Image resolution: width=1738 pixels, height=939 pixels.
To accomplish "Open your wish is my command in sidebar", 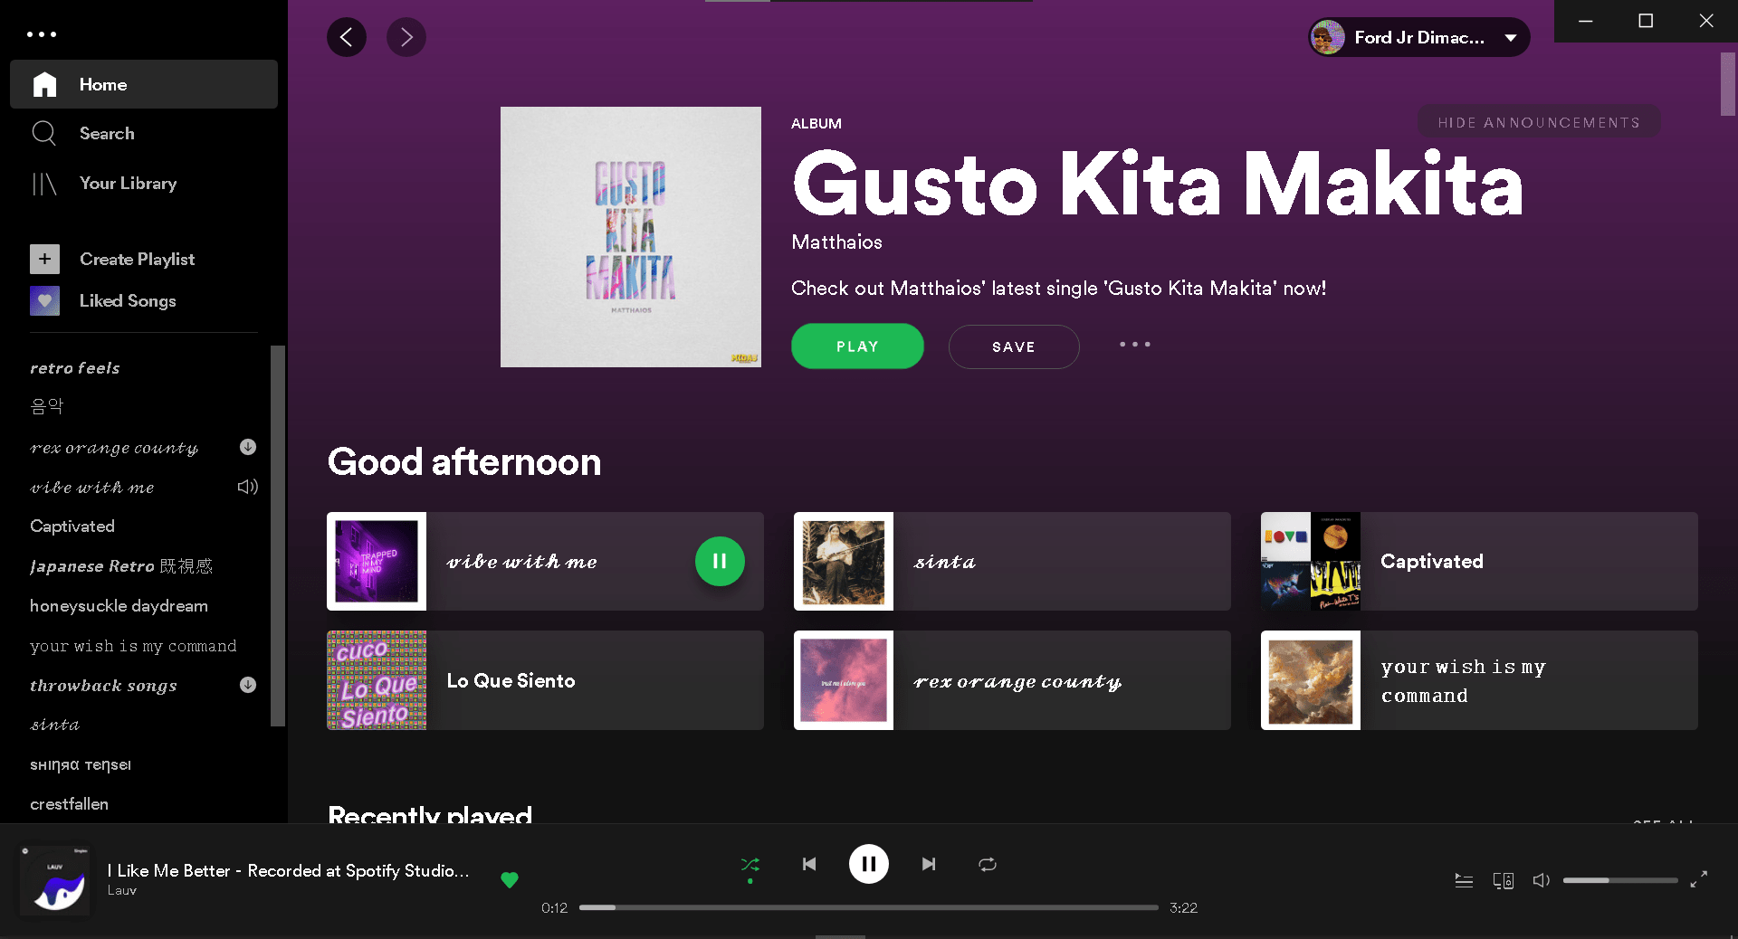I will (x=133, y=645).
